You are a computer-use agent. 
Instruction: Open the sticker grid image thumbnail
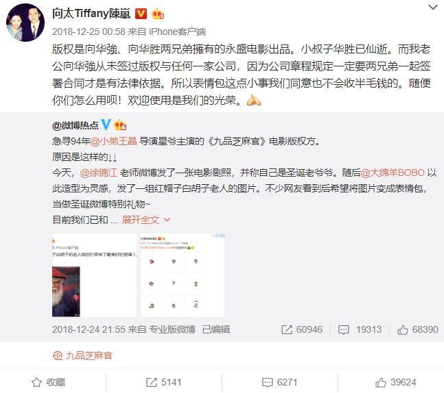pos(183,275)
